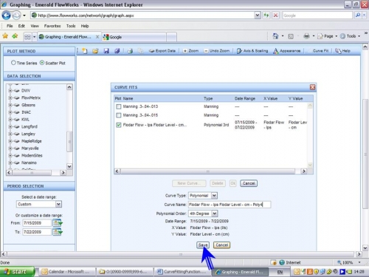
Task: Click the Curve Name text field
Action: pos(230,205)
